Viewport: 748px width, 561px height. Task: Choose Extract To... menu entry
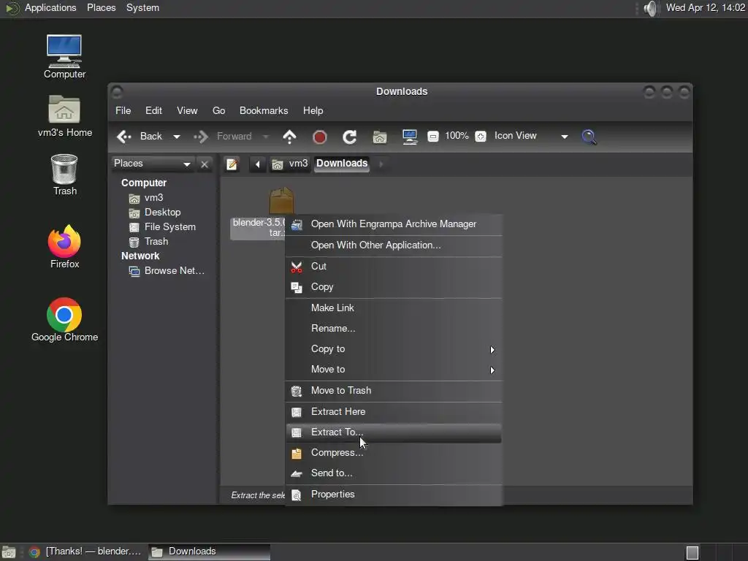(394, 432)
